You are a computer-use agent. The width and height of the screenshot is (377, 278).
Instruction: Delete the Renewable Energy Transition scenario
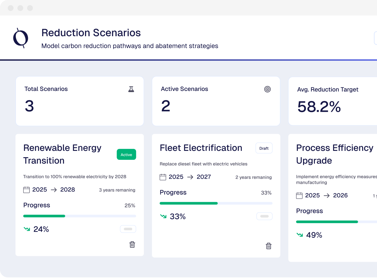click(x=132, y=244)
